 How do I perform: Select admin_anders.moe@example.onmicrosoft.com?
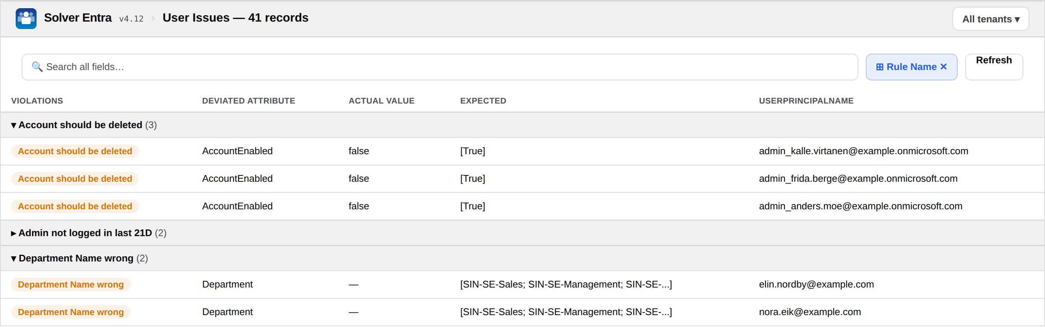click(860, 206)
